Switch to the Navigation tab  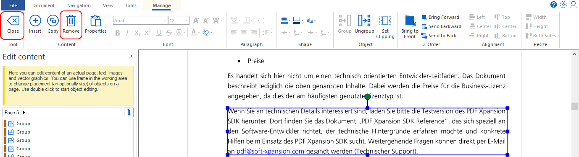79,5
